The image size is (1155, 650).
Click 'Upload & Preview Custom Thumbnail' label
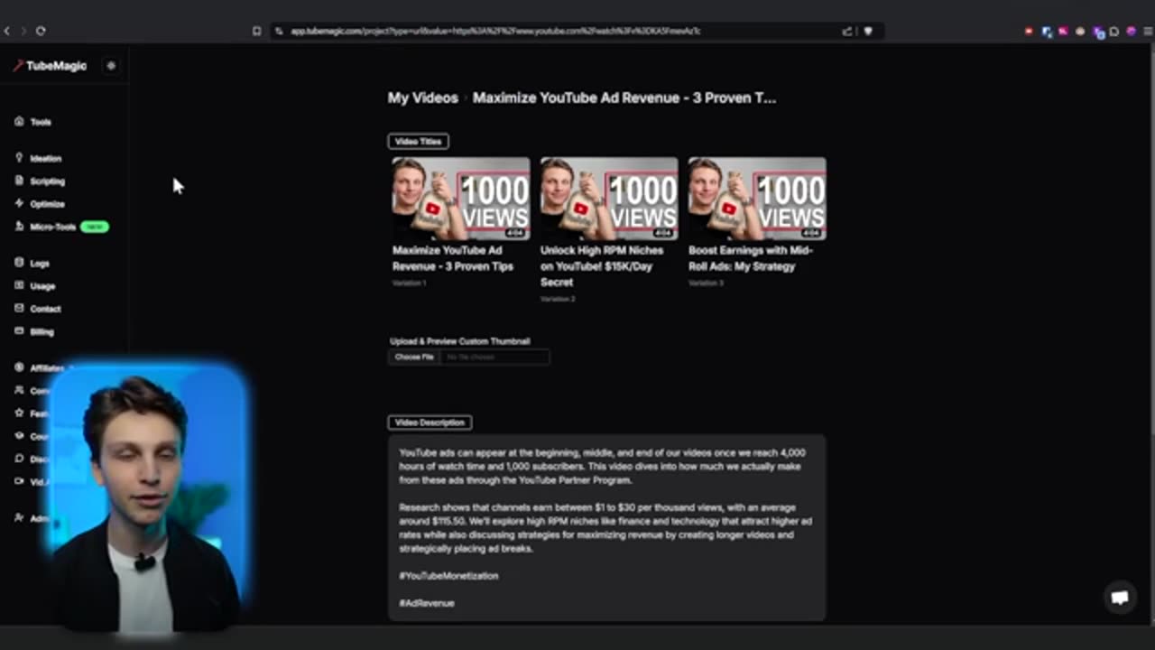(x=460, y=341)
